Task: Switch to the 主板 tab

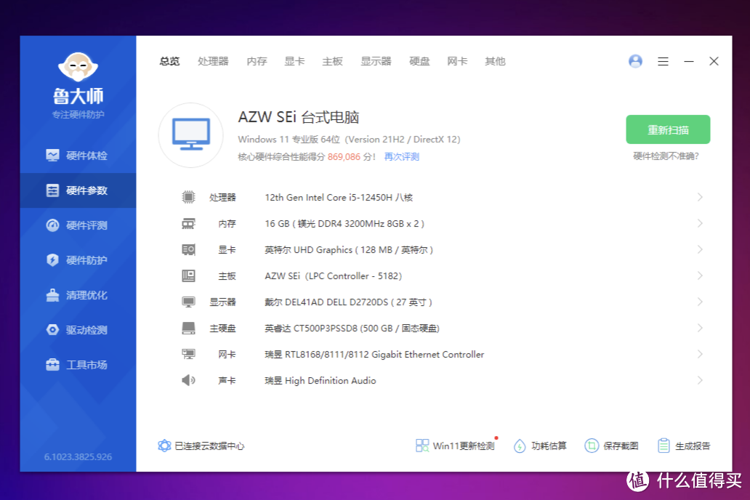Action: [x=332, y=61]
